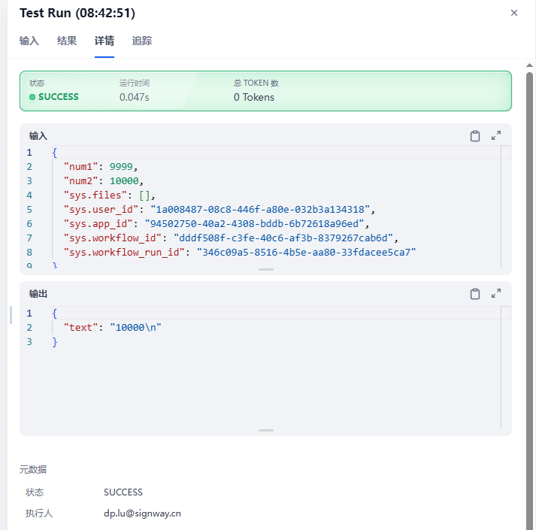Click the output "text": "10000\n" line
536x530 pixels.
(113, 328)
